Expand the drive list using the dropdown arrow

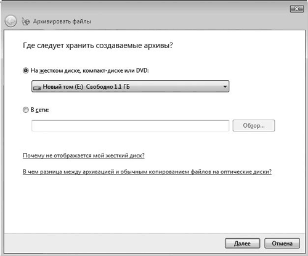point(225,86)
